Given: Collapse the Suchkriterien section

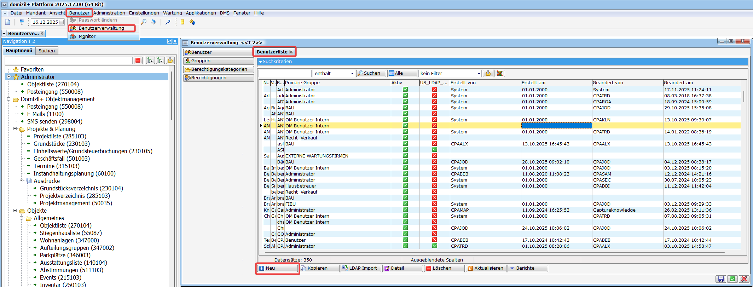Looking at the screenshot, I should [261, 62].
